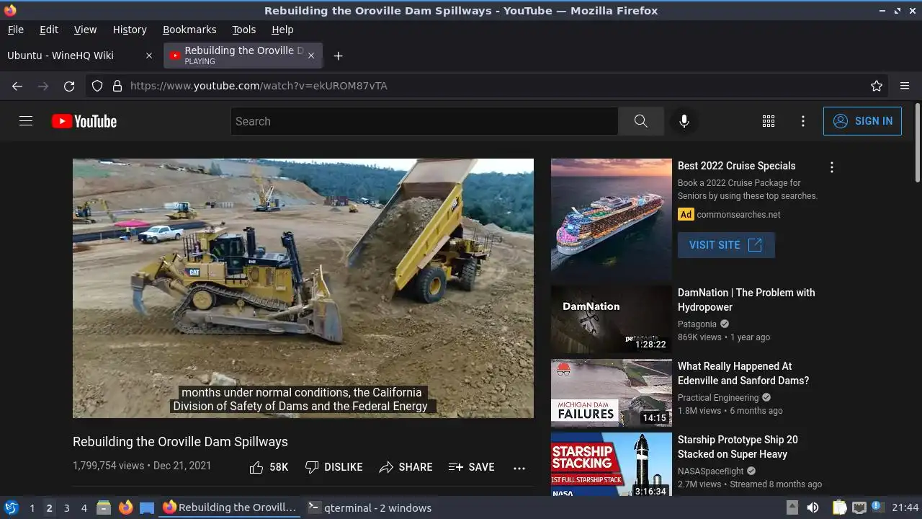Open the View menu
Viewport: 922px width, 519px height.
[85, 30]
